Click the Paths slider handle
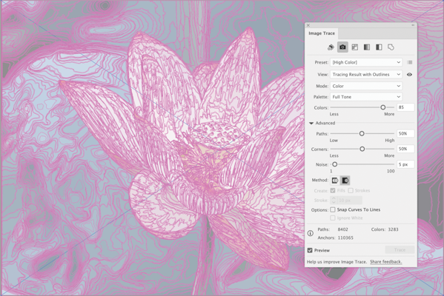The image size is (444, 296). click(x=362, y=133)
